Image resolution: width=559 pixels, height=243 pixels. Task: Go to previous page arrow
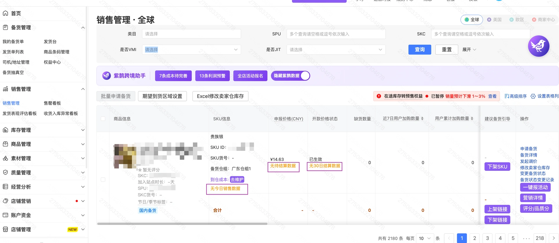click(449, 238)
